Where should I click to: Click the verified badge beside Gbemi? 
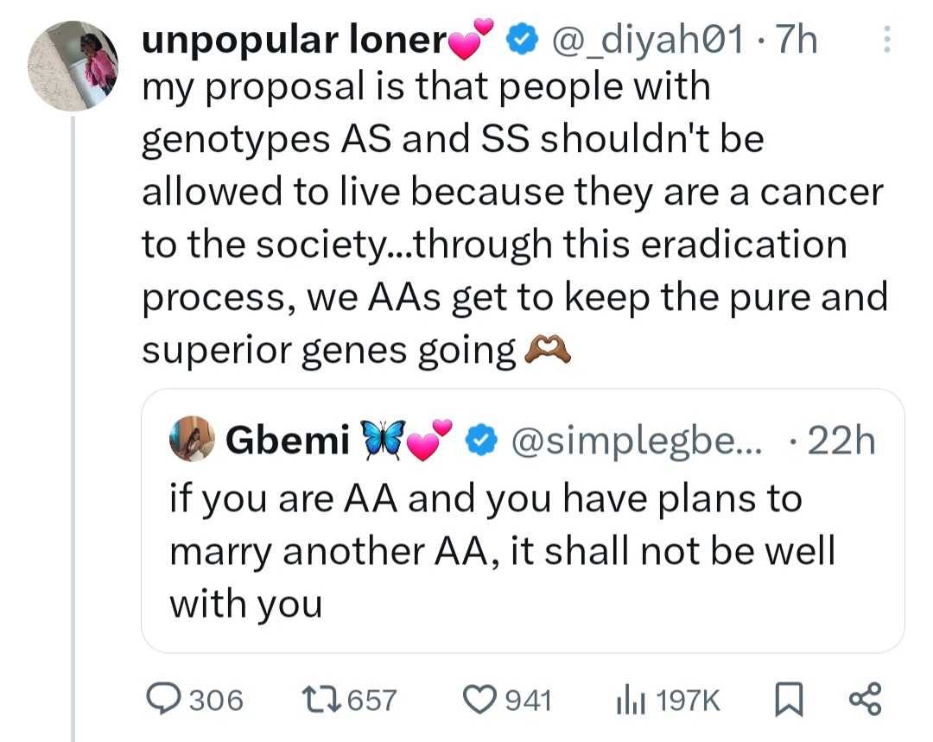[x=483, y=440]
